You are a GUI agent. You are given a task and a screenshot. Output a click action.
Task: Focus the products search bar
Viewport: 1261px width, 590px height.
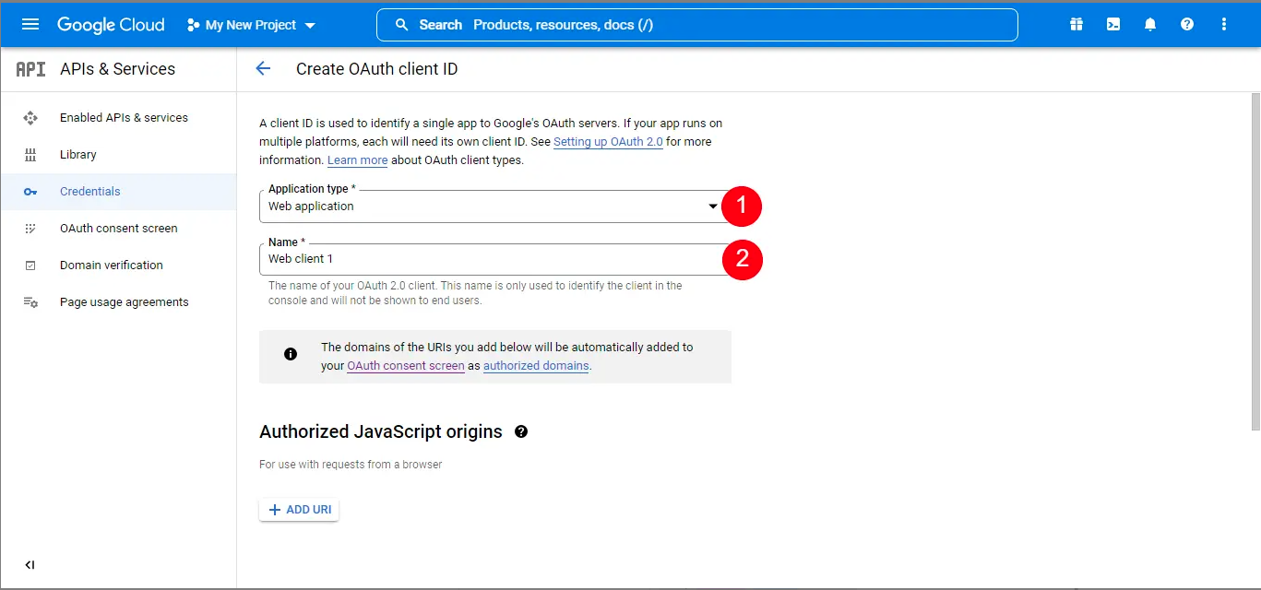click(x=696, y=24)
